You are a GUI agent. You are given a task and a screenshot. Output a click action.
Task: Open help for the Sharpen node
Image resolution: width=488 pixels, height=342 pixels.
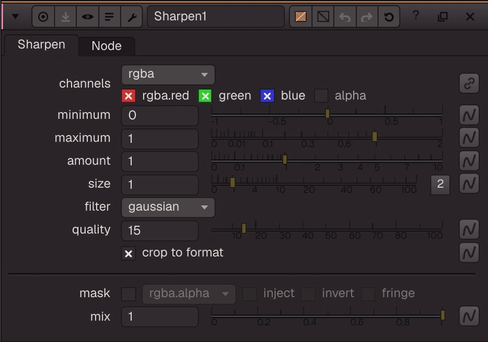coord(416,15)
